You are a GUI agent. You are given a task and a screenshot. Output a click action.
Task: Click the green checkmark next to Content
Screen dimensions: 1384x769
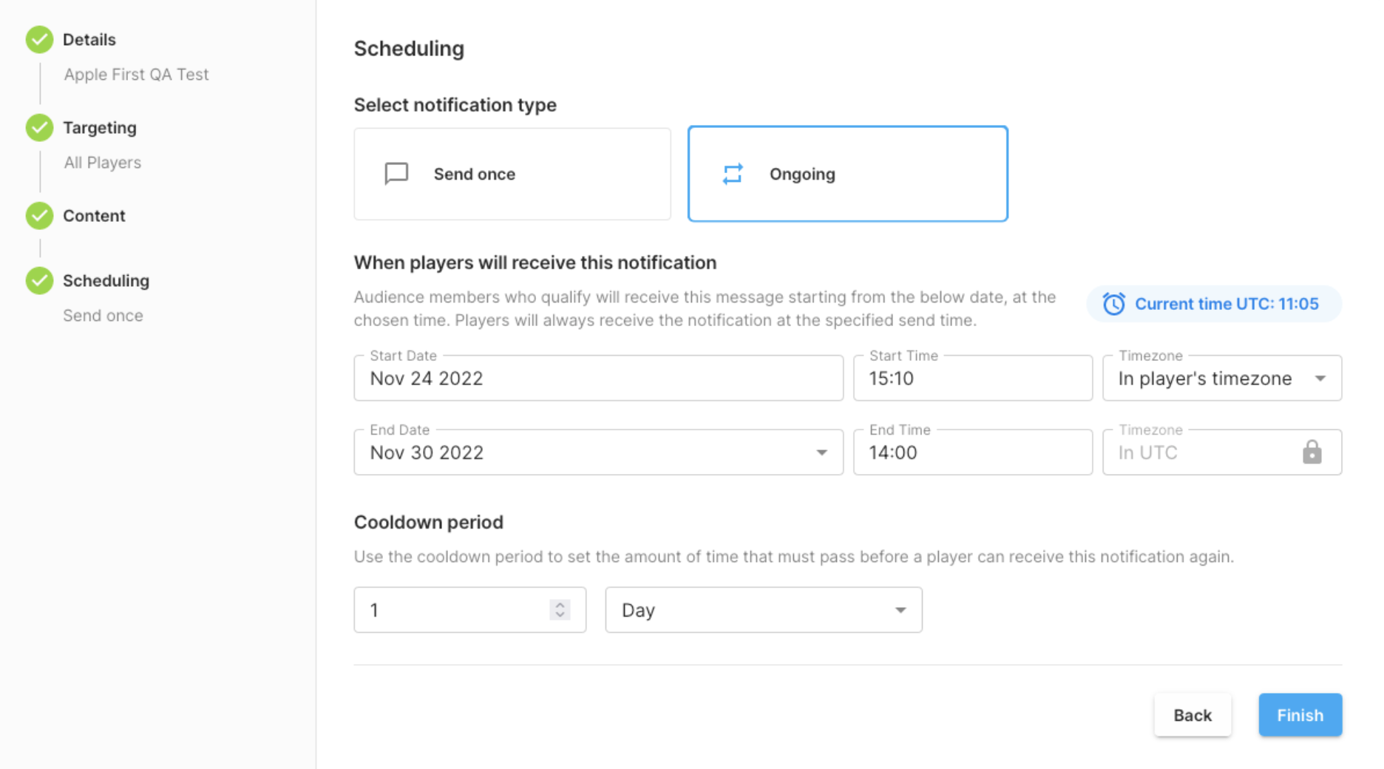tap(39, 216)
